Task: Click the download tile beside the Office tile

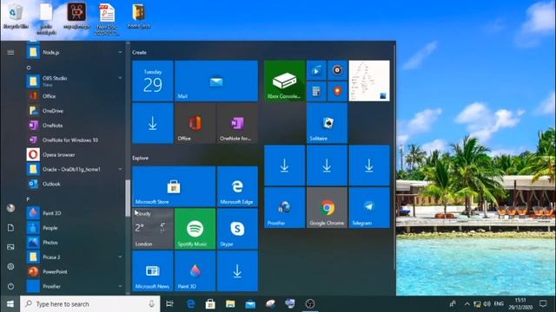Action: coord(153,123)
